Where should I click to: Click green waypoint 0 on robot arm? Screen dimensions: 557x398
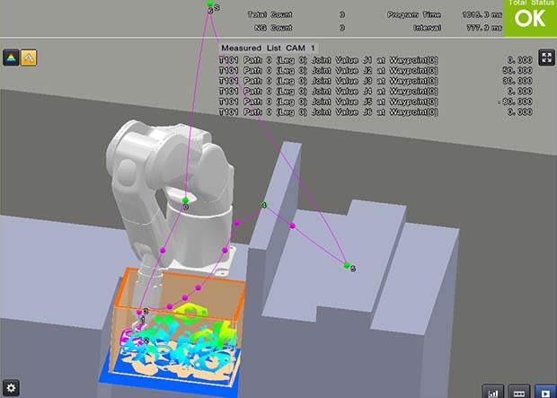[185, 199]
